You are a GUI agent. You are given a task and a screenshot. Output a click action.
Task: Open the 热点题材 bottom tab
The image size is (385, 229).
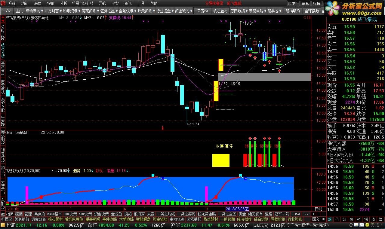[x=211, y=219]
